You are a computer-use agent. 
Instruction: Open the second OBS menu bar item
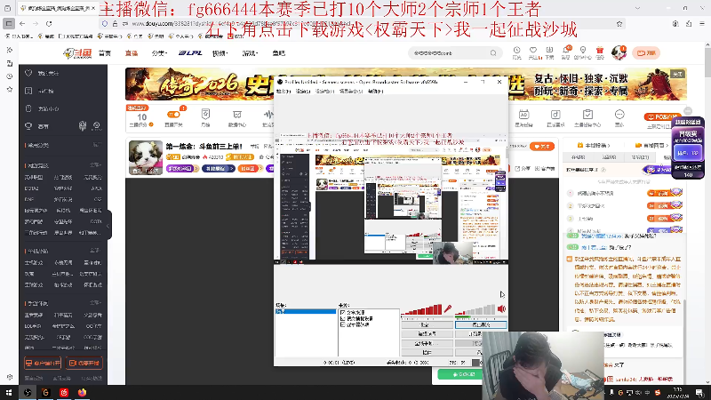(303, 92)
